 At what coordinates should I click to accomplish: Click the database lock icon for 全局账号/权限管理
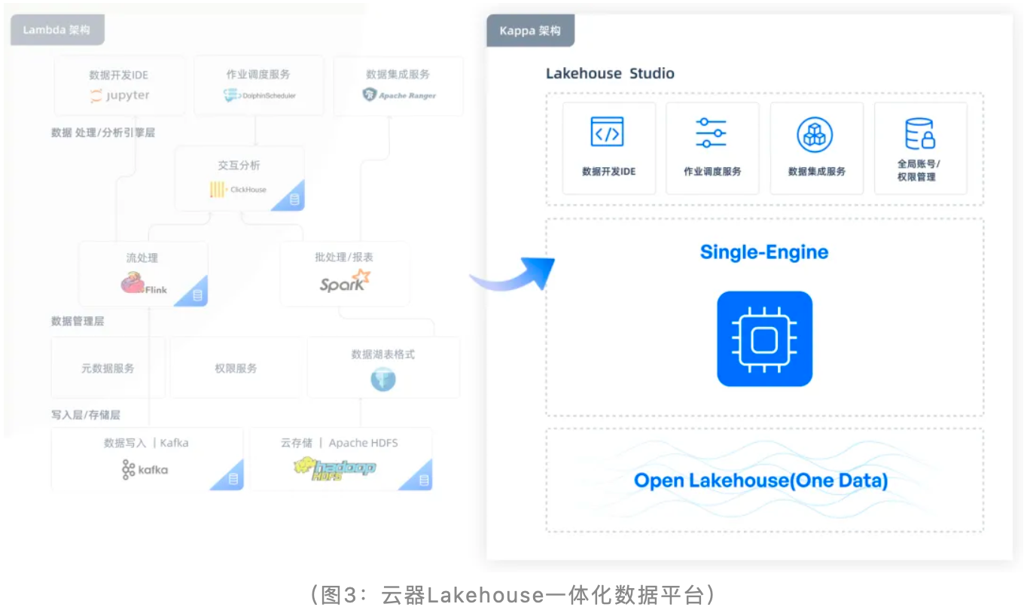pyautogui.click(x=919, y=134)
